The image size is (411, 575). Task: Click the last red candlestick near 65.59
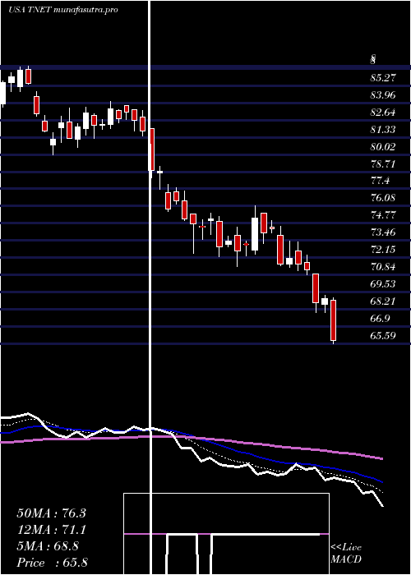coord(333,320)
